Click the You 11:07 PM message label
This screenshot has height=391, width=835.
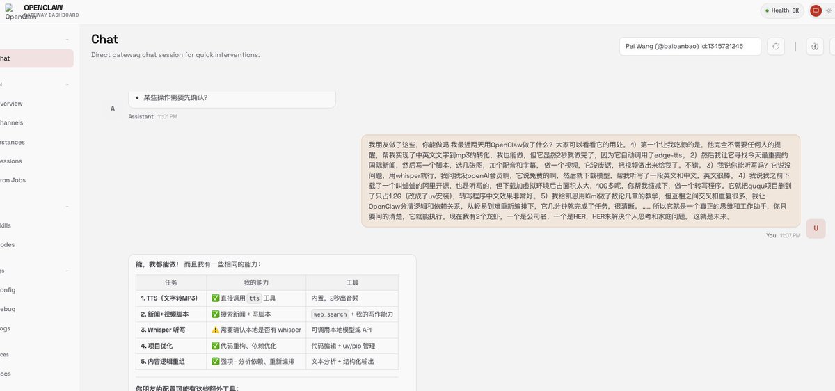783,236
